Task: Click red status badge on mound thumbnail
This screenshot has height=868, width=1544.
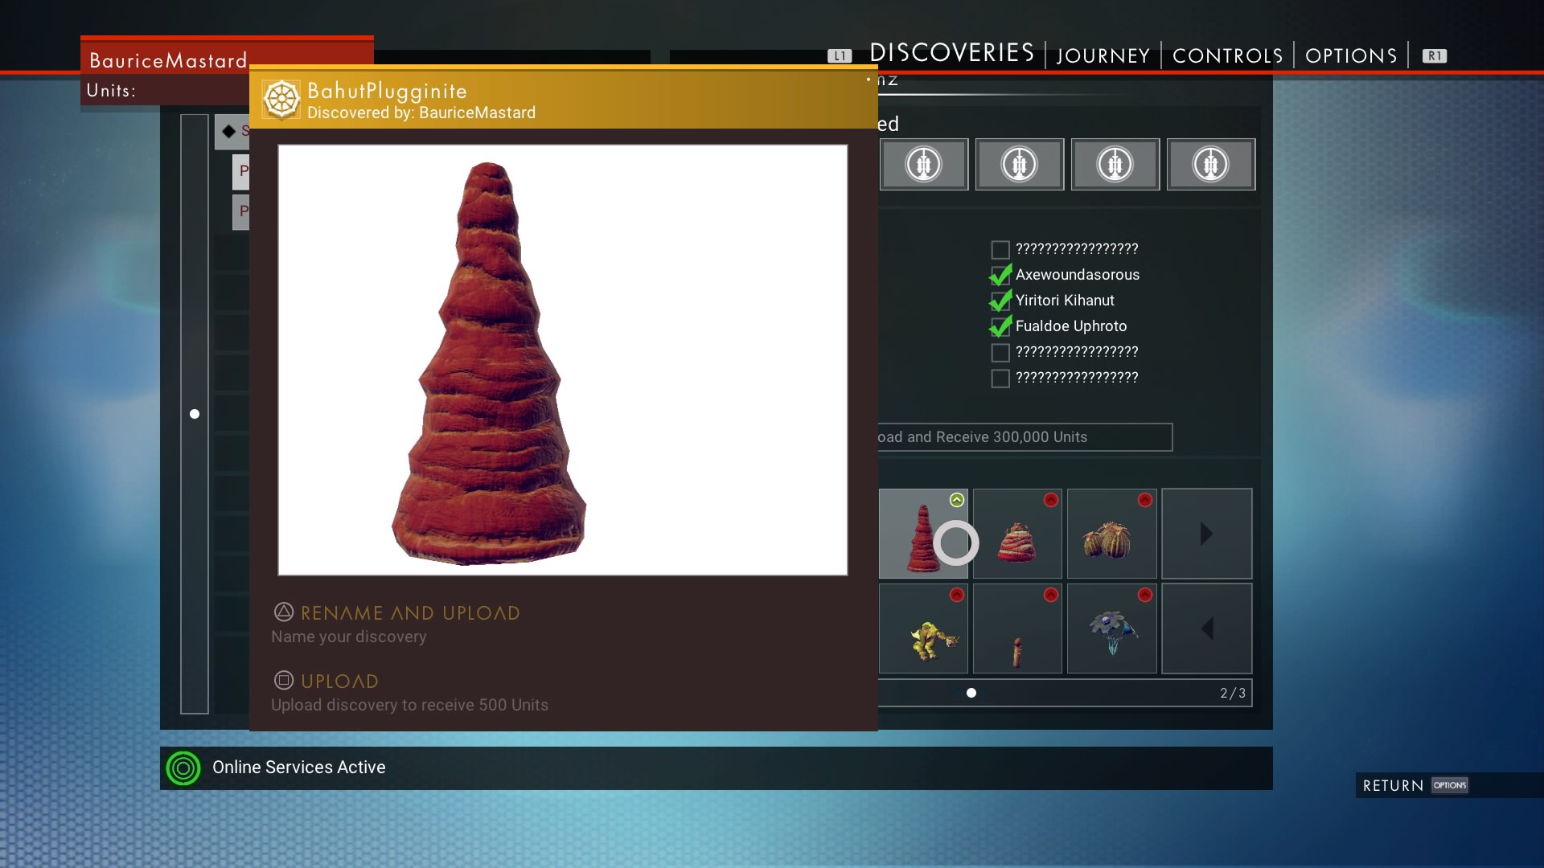Action: tap(1051, 500)
